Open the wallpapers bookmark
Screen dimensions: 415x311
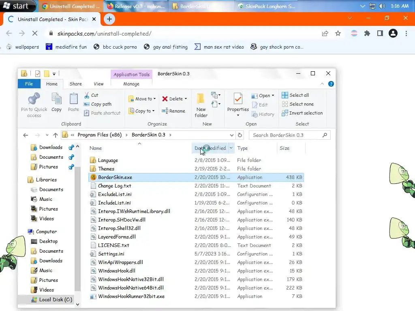[x=23, y=47]
